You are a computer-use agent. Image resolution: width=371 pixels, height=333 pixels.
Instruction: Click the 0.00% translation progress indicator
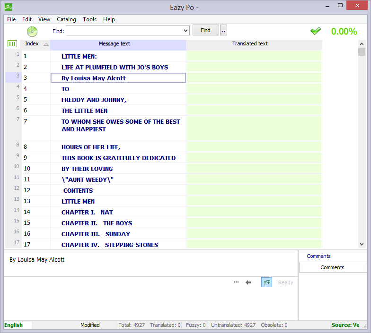pos(344,31)
